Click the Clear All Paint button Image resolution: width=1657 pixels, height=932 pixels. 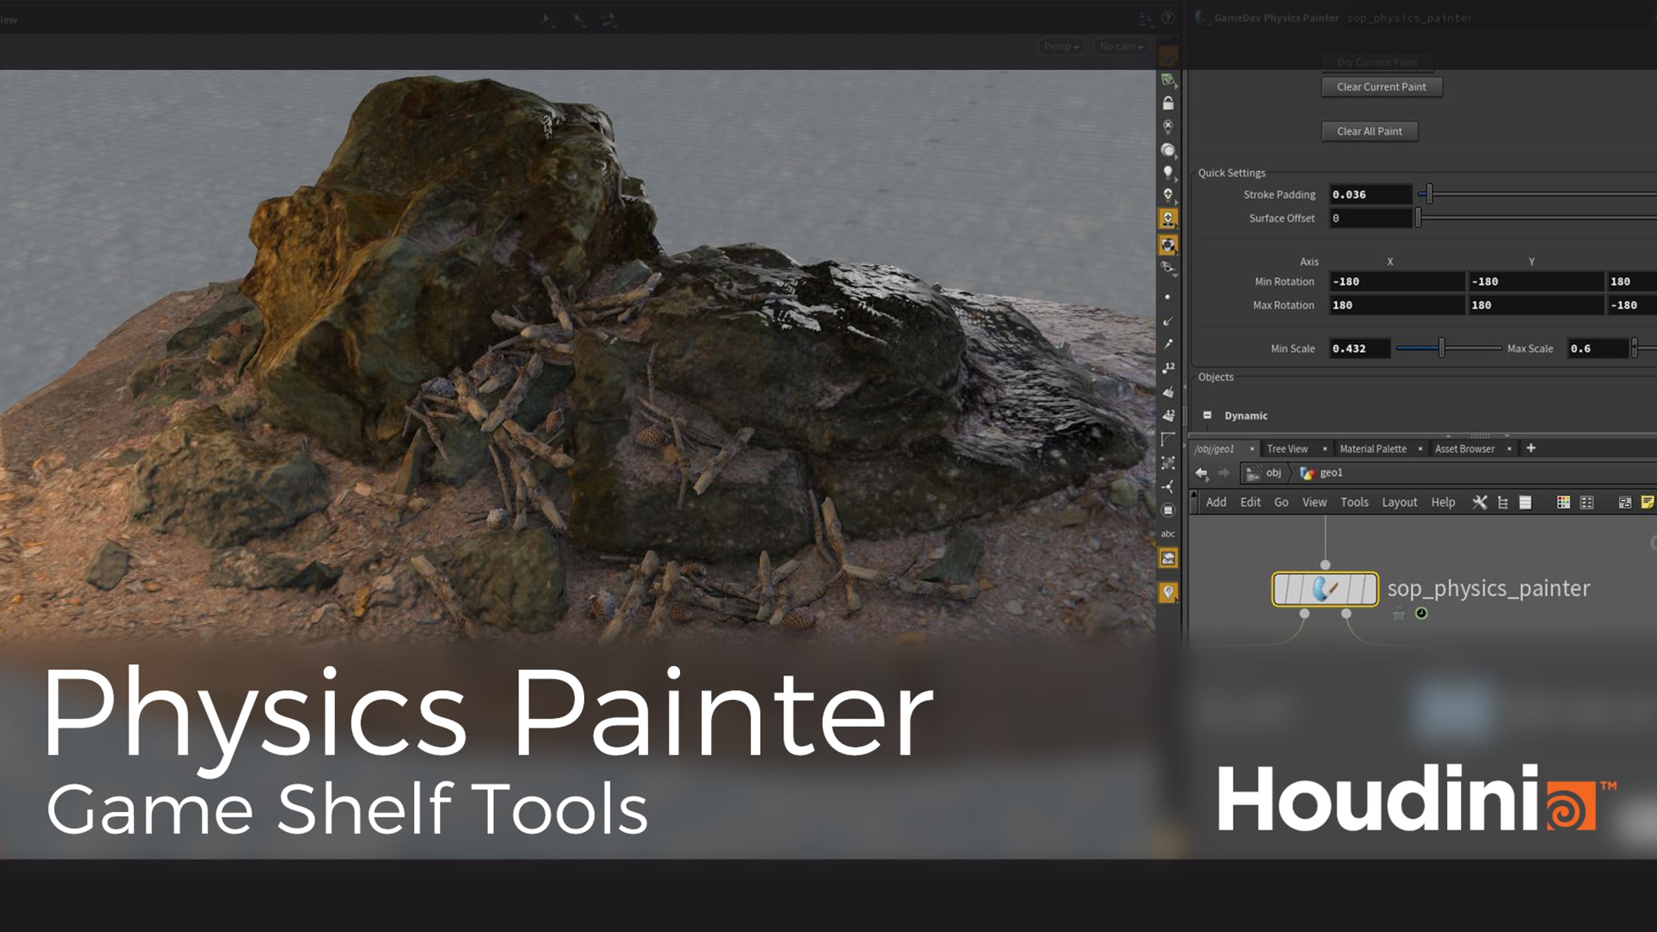point(1370,131)
